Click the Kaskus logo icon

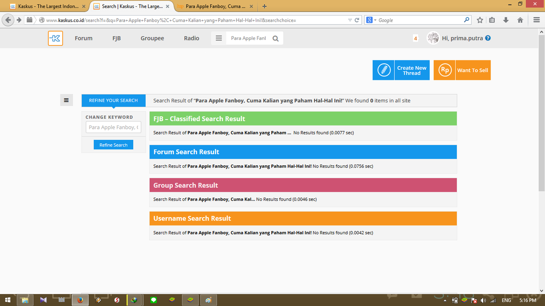(x=55, y=38)
